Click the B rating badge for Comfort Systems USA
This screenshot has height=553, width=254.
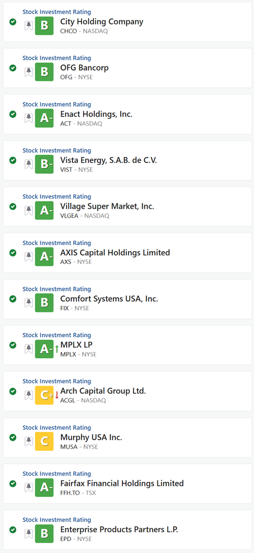(44, 303)
